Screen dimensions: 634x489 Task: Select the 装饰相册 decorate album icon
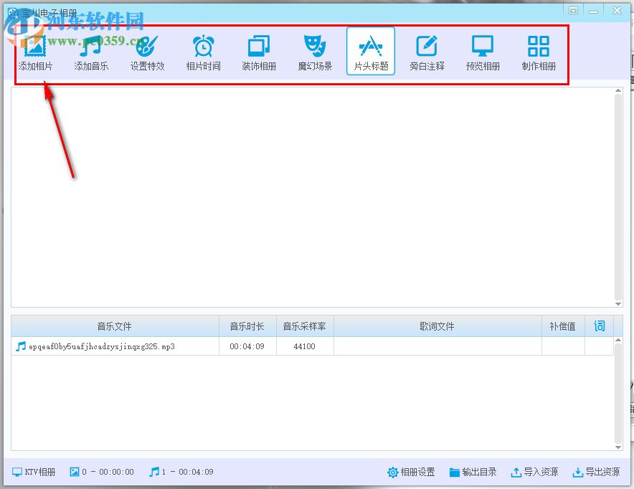pyautogui.click(x=259, y=52)
